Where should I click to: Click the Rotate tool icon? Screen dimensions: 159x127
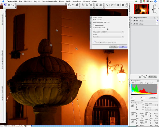[x=69, y=5]
